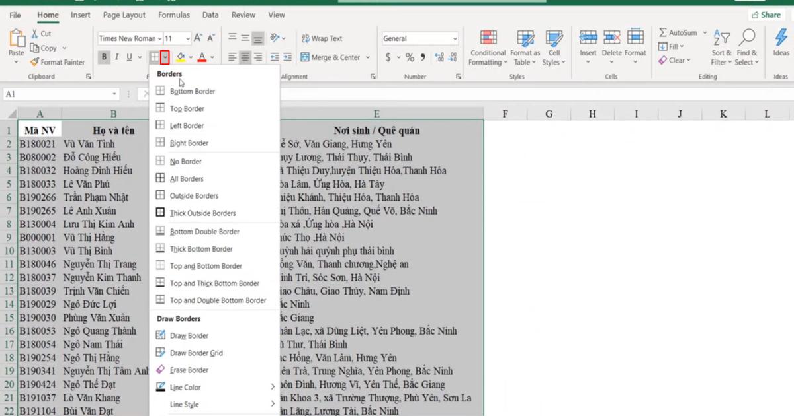The width and height of the screenshot is (794, 416).
Task: Select the Bold formatting icon
Action: pyautogui.click(x=104, y=57)
